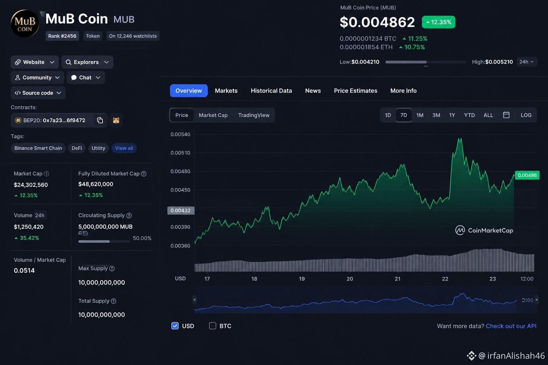Click the Market Cap info icon

(x=46, y=174)
